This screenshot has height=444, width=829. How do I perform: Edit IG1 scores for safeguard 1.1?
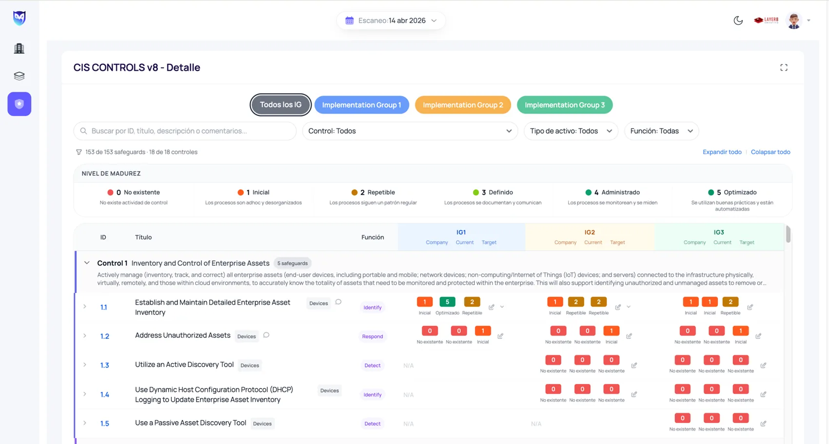[492, 307]
